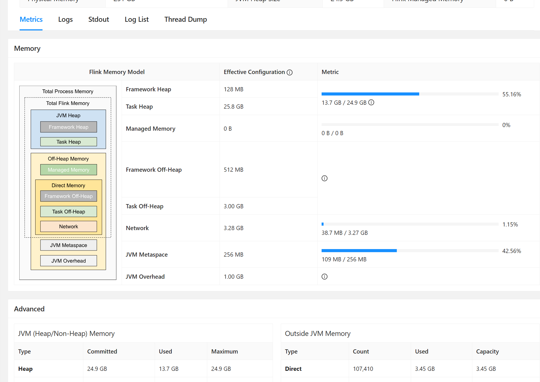Image resolution: width=540 pixels, height=382 pixels.
Task: Click the grey Framework Heap box in the memory diagram
Action: point(69,127)
